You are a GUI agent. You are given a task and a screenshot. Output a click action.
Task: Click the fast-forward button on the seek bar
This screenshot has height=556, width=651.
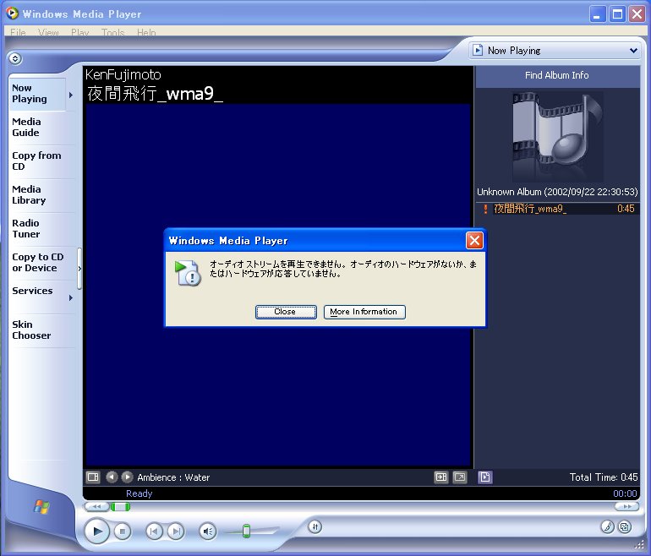(627, 507)
